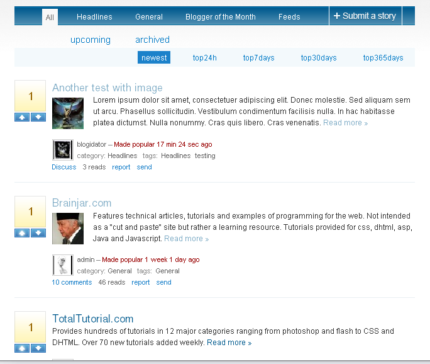Viewport: 430px width, 364px height.
Task: Send the 'Another test with image' story
Action: pyautogui.click(x=144, y=167)
